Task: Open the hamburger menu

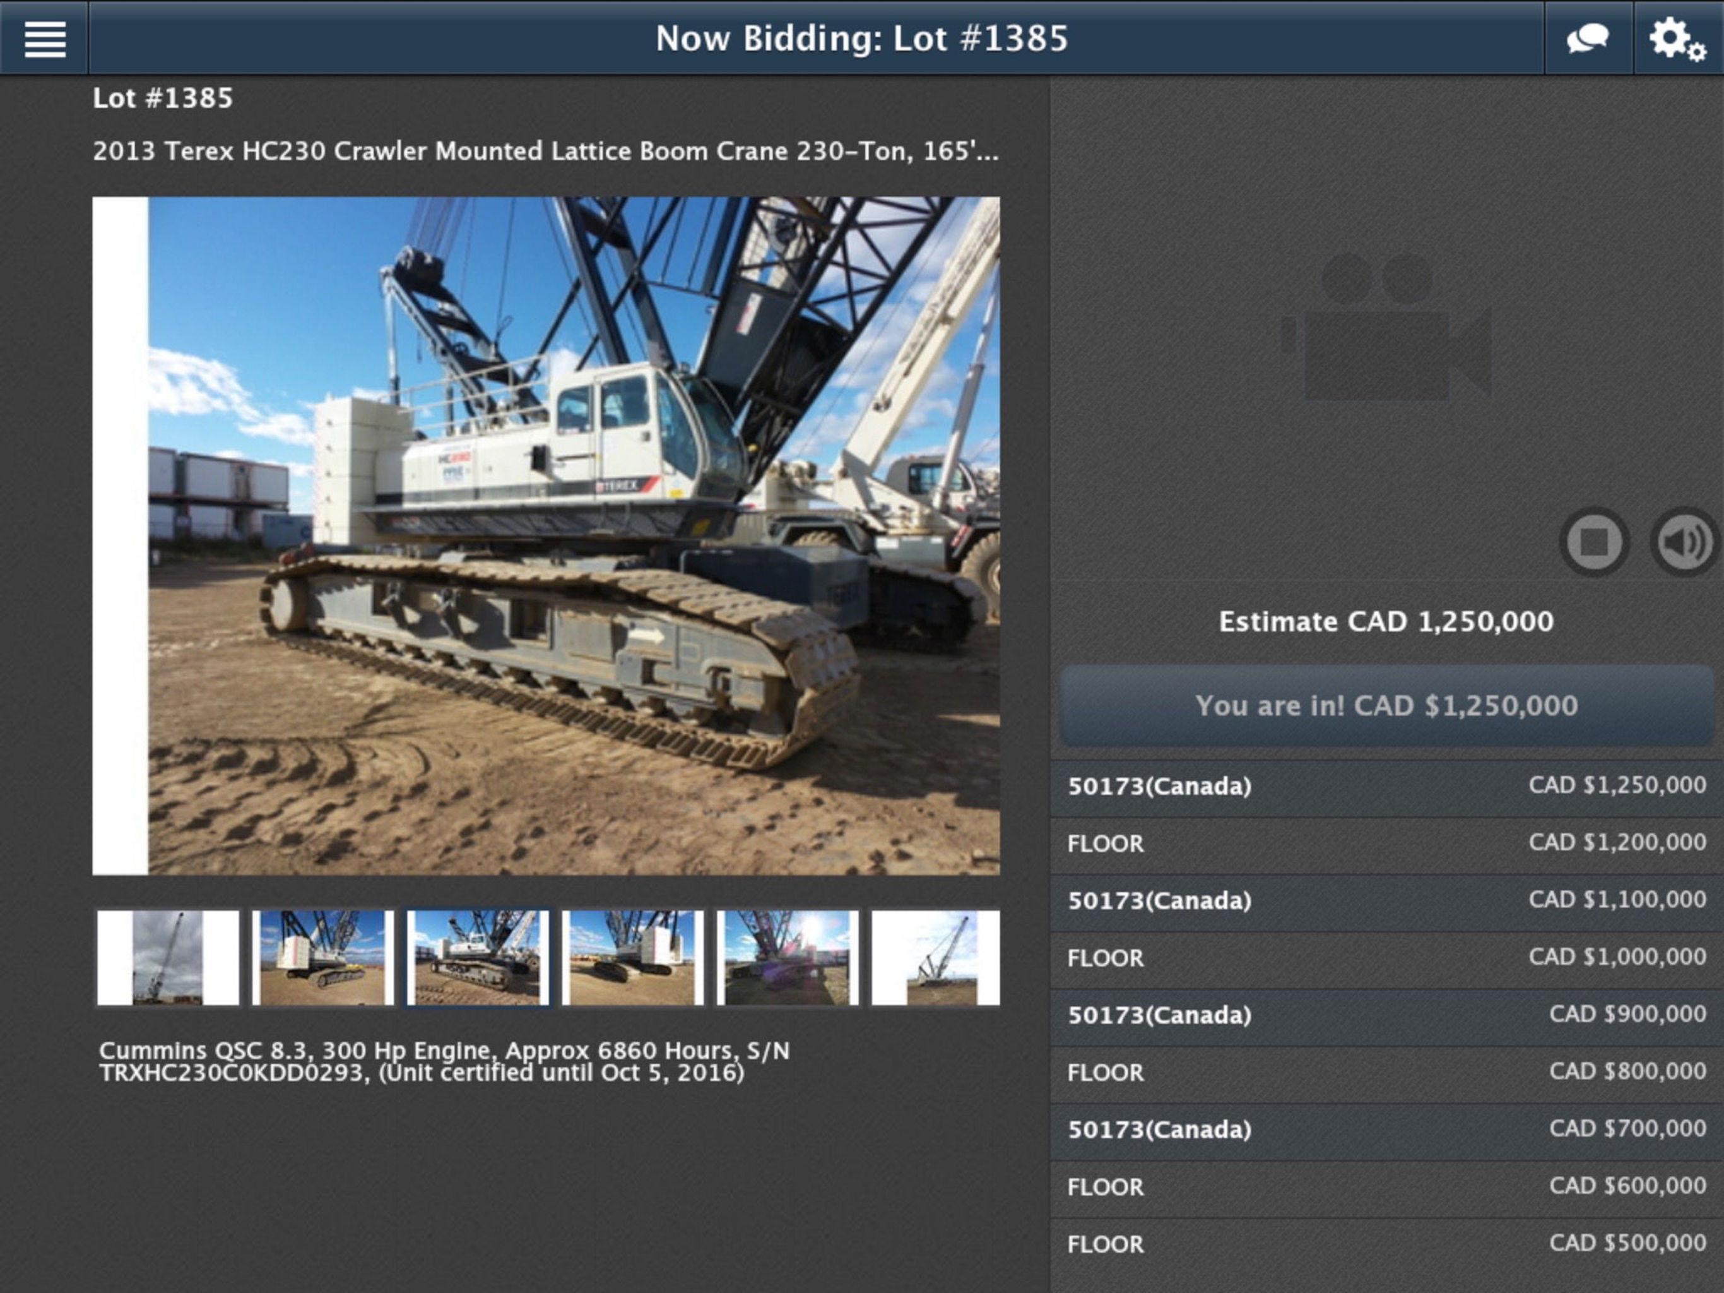Action: coord(44,39)
